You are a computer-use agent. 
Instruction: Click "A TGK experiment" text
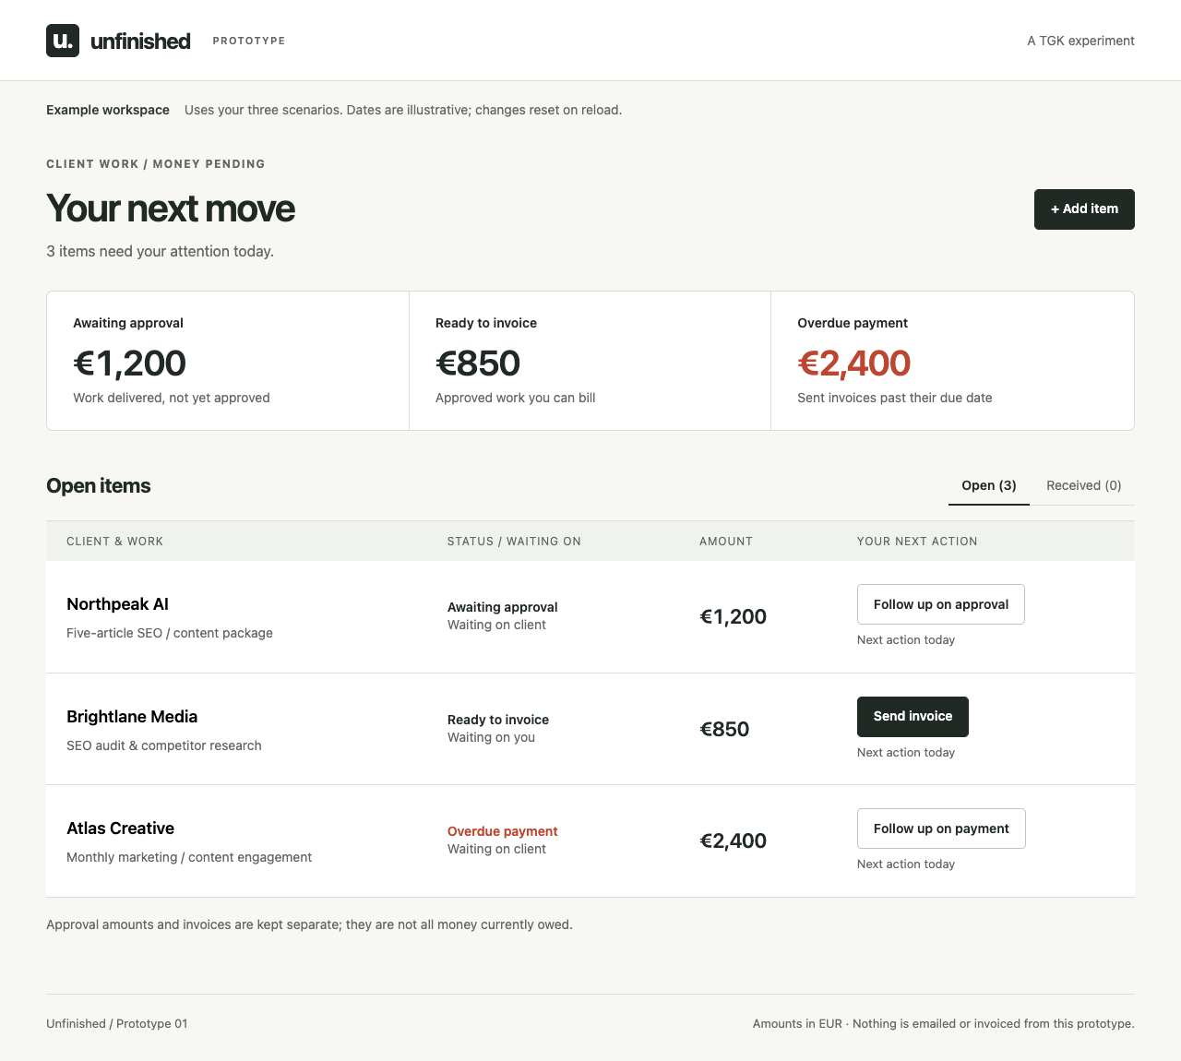pos(1080,41)
